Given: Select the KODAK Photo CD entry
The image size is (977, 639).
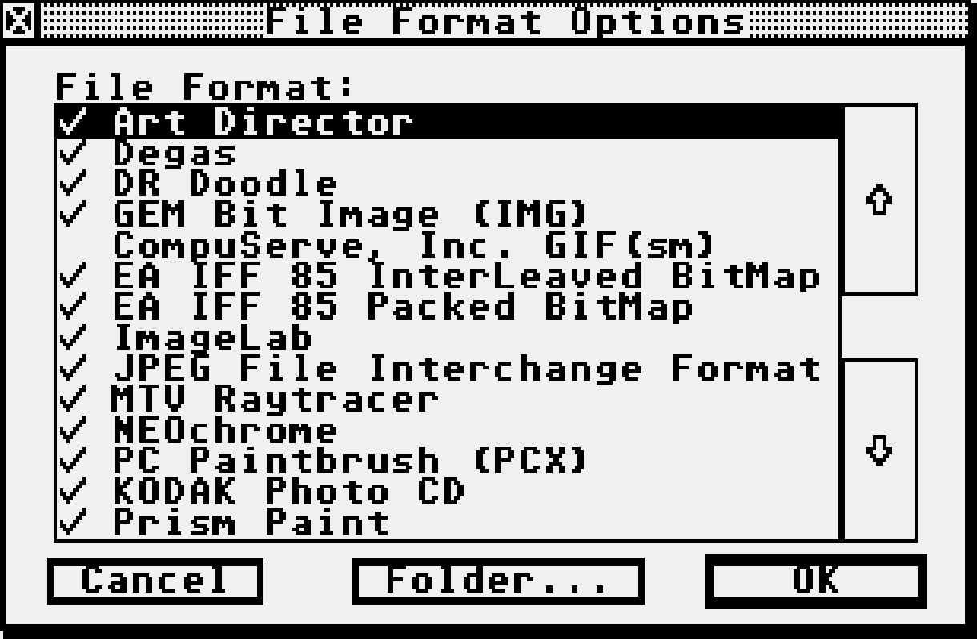Looking at the screenshot, I should pos(448,491).
